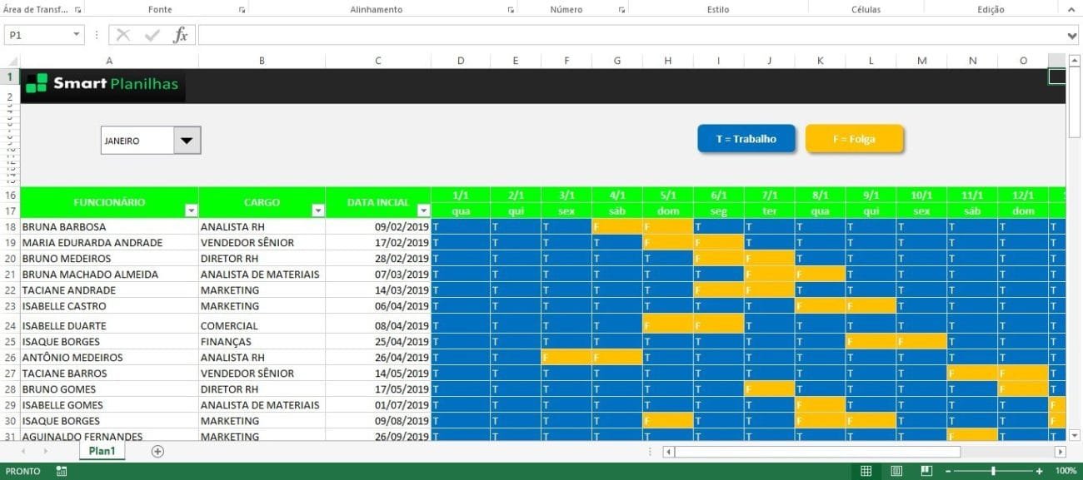Open the Fonte dialog launcher

click(x=242, y=10)
